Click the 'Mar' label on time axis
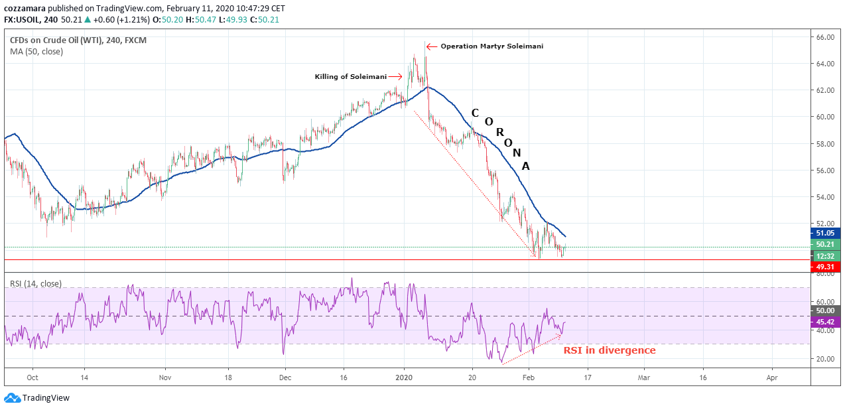845x410 pixels. pyautogui.click(x=643, y=376)
